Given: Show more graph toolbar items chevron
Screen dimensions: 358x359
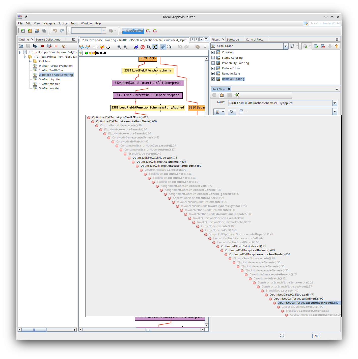Looking at the screenshot, I should [x=205, y=47].
